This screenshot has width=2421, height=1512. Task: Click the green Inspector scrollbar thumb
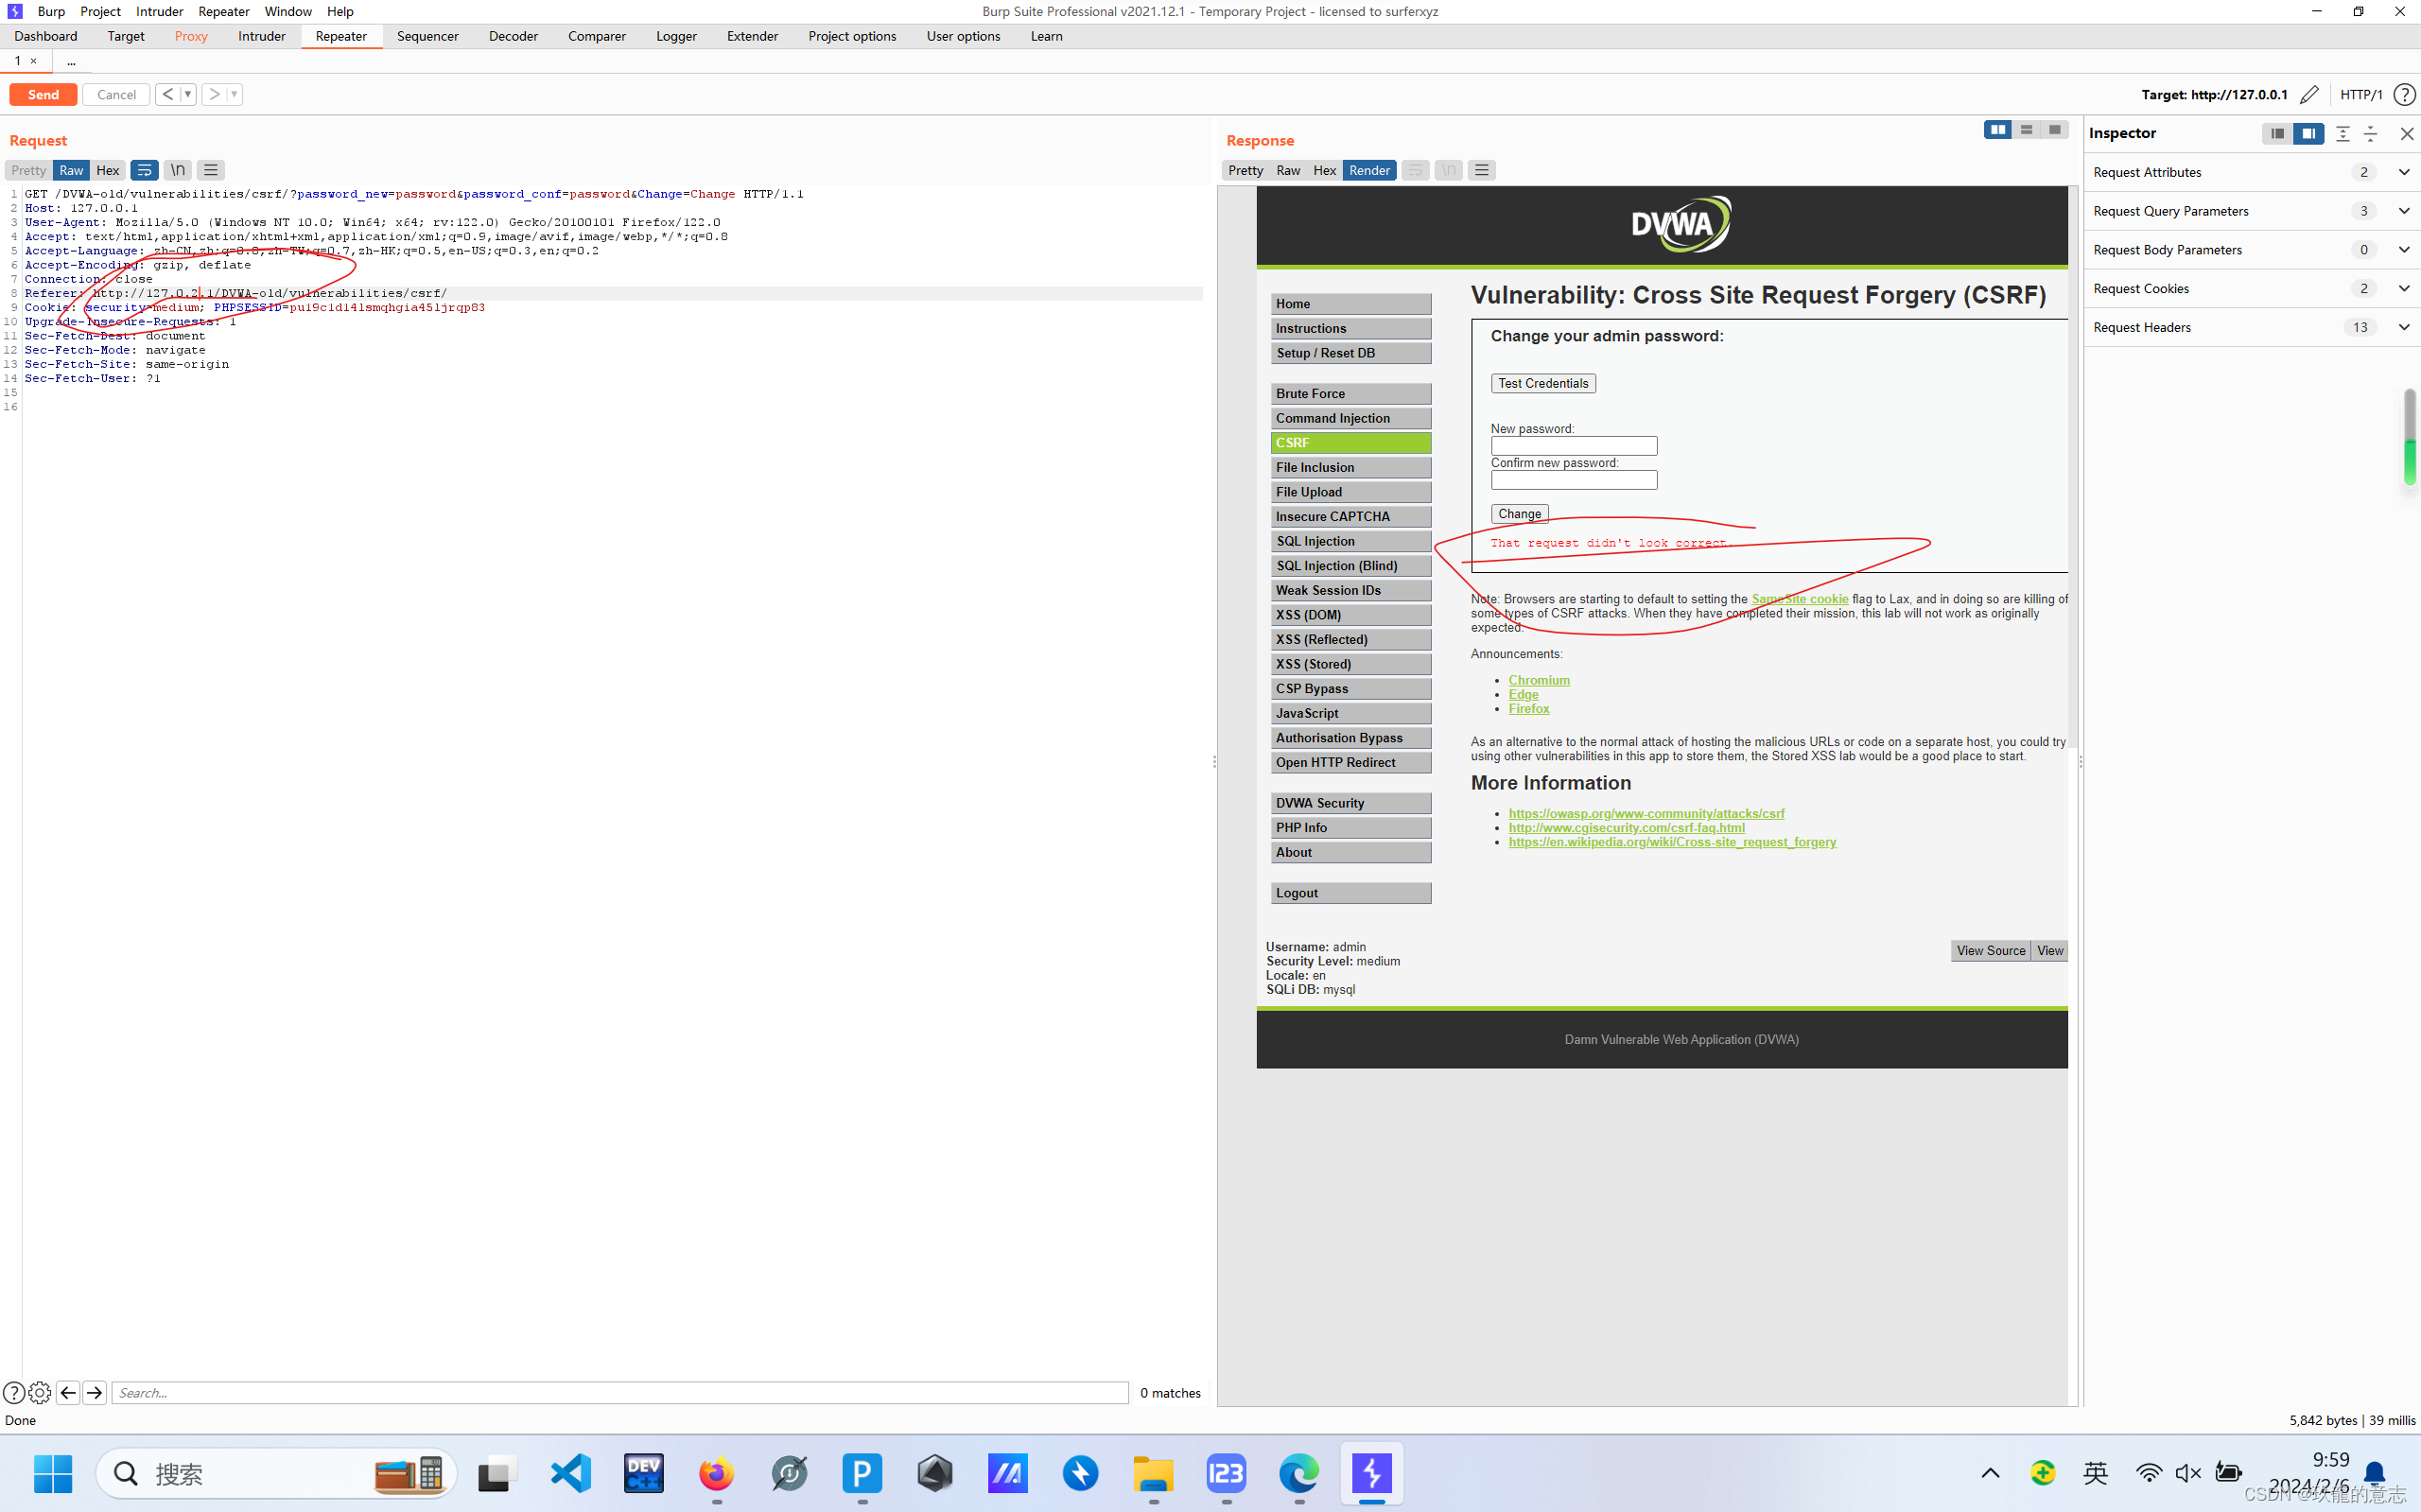[2409, 462]
